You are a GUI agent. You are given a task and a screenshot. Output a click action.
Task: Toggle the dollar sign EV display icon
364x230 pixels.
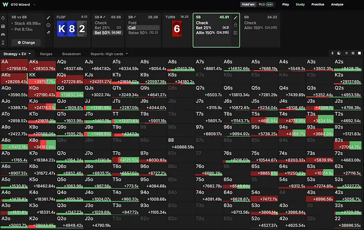click(332, 53)
